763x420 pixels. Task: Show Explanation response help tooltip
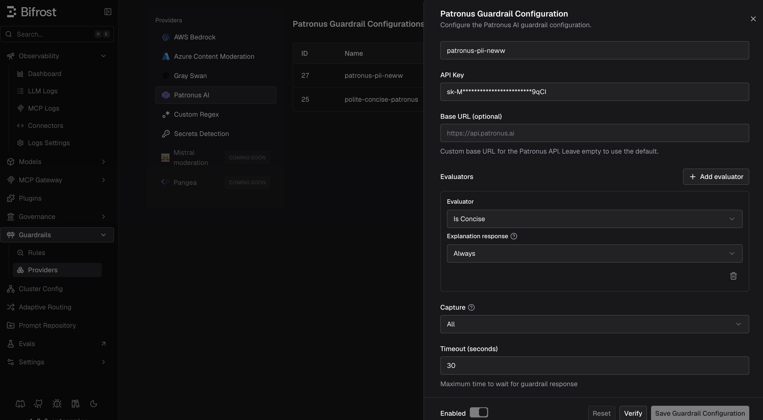(x=514, y=236)
